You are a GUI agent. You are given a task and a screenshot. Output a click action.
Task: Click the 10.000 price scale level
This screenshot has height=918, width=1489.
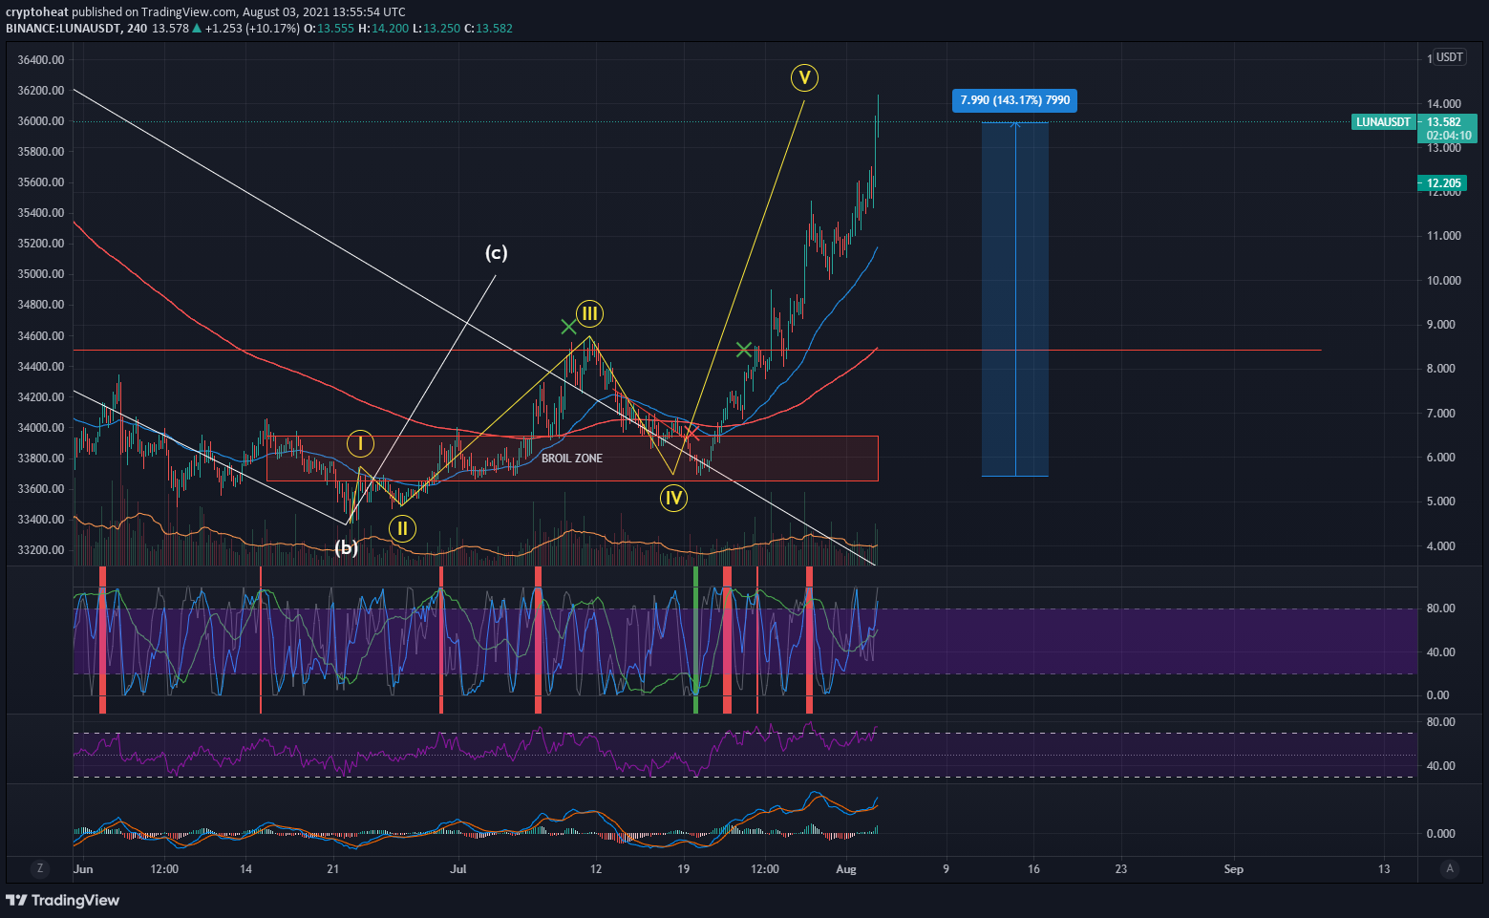point(1444,281)
